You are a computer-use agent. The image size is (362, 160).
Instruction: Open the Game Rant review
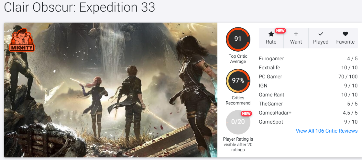click(x=308, y=95)
